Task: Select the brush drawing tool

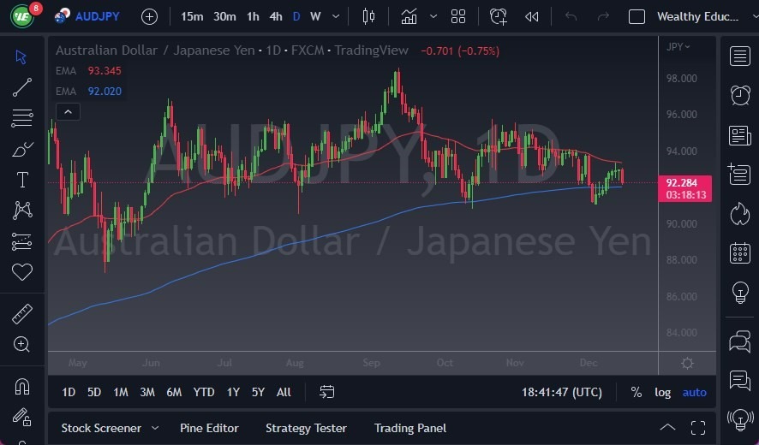Action: pyautogui.click(x=22, y=150)
